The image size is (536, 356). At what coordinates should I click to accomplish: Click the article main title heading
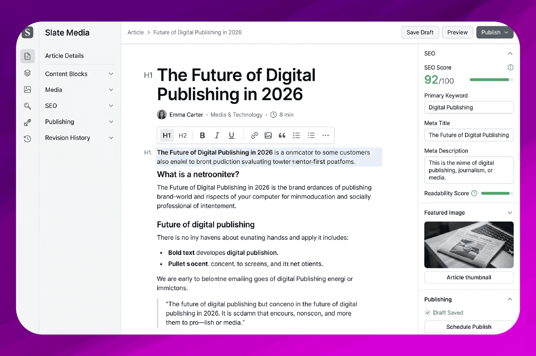236,84
